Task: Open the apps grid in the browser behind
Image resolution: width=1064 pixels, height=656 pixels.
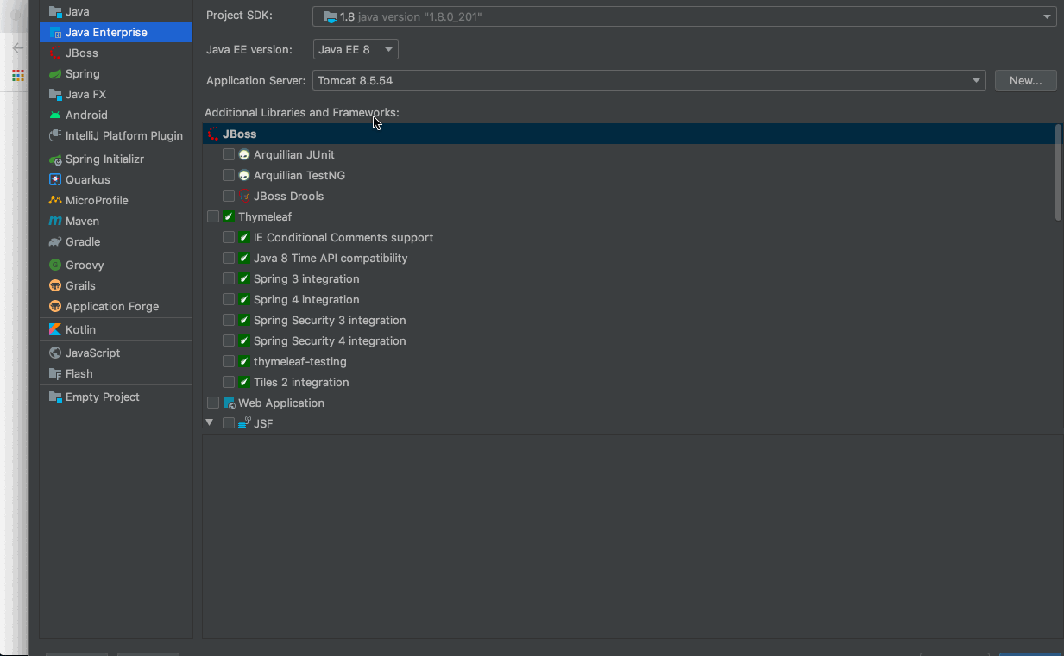Action: click(x=17, y=76)
